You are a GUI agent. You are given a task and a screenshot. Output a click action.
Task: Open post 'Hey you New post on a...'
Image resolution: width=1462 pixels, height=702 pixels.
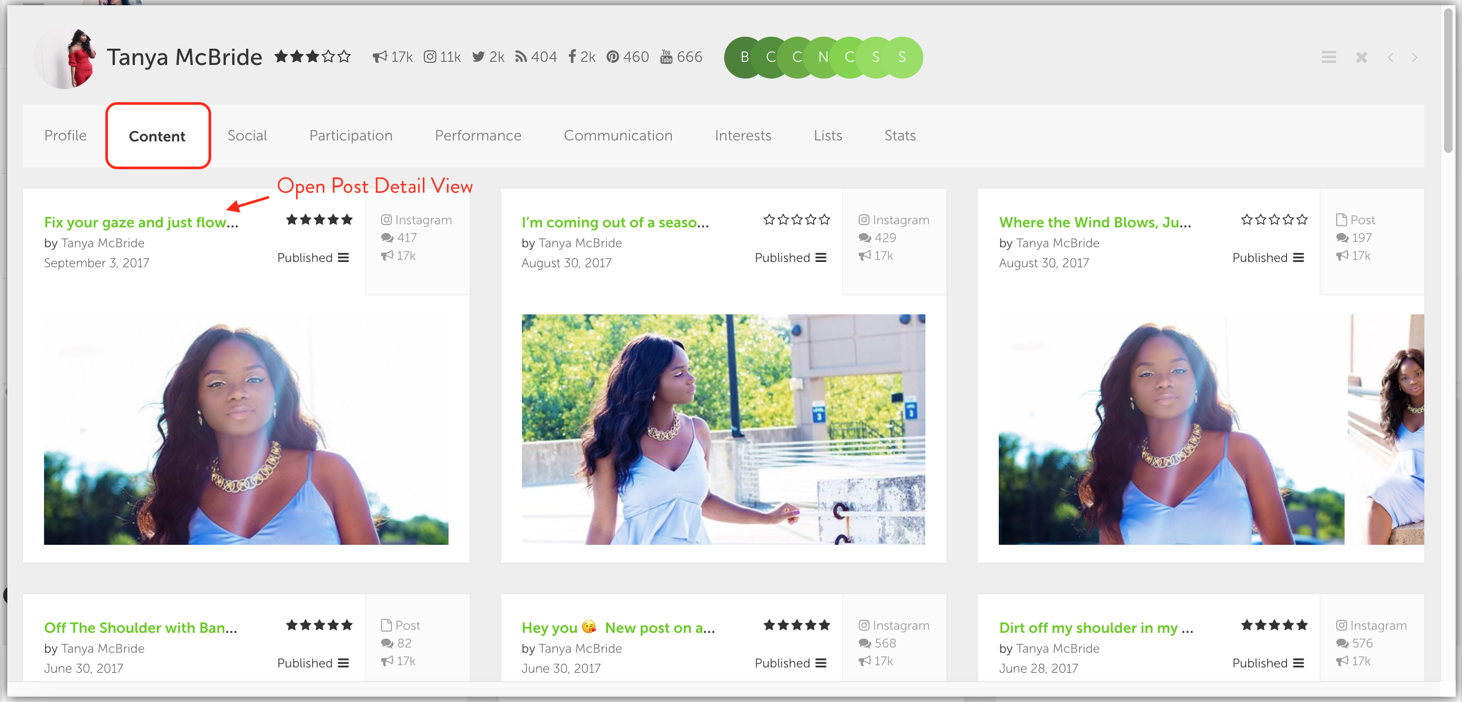(x=618, y=628)
